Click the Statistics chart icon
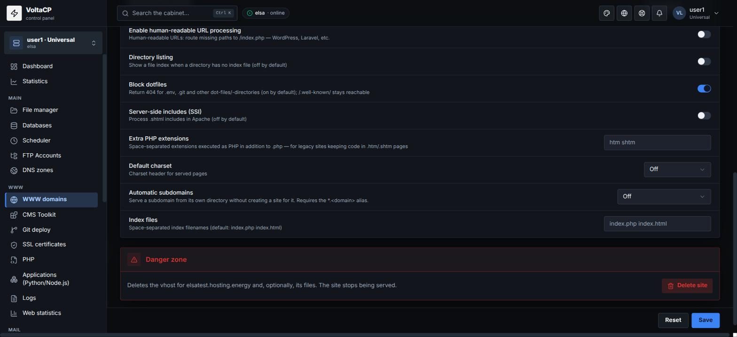This screenshot has height=337, width=737. pyautogui.click(x=14, y=81)
